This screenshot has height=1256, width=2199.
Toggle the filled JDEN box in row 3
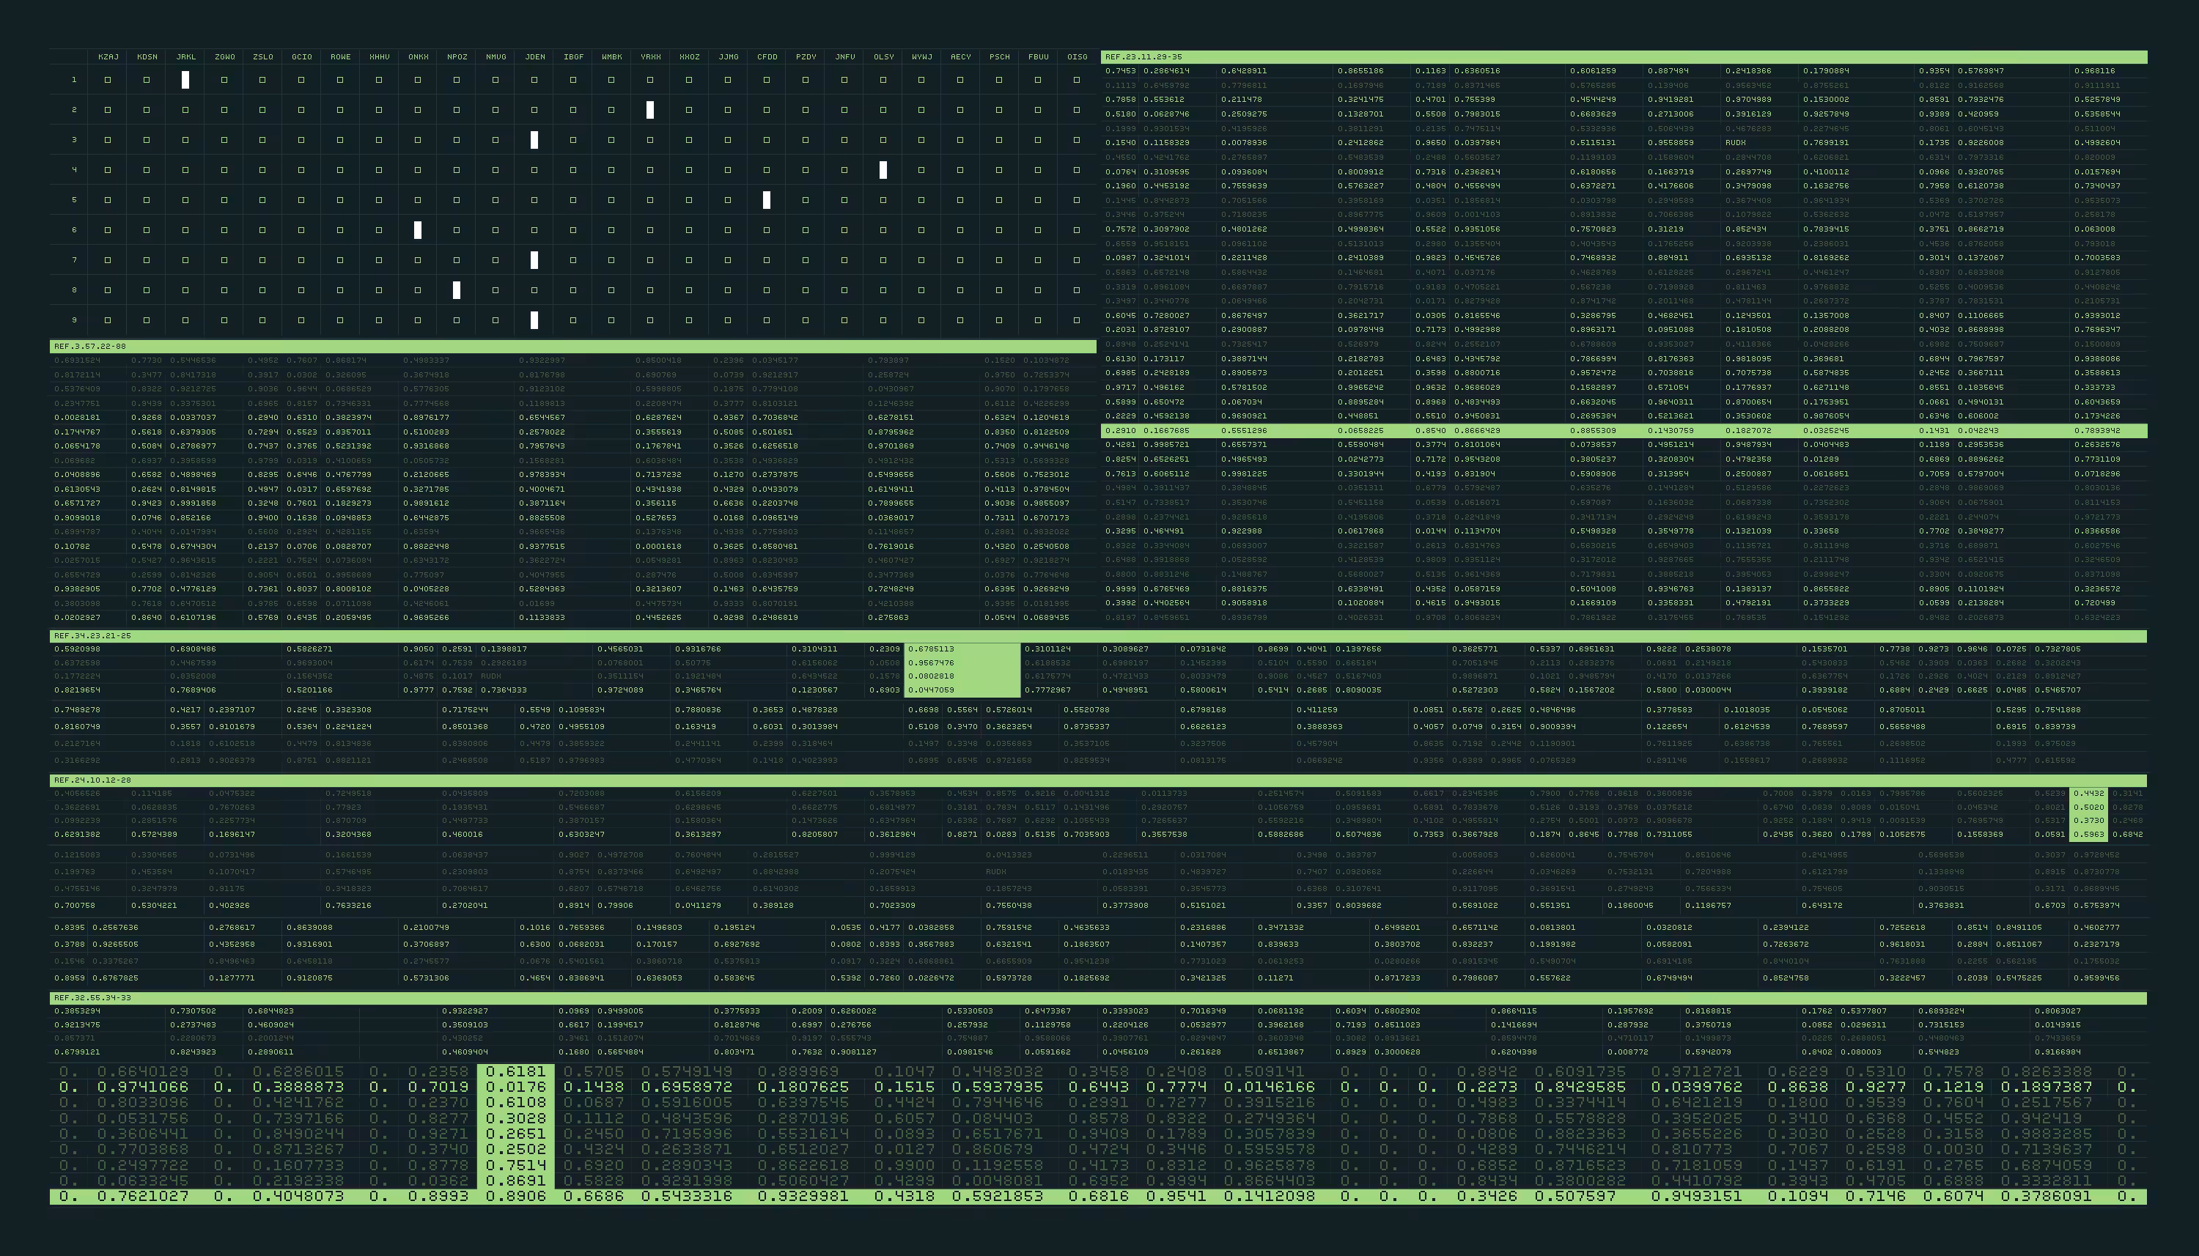[x=534, y=140]
